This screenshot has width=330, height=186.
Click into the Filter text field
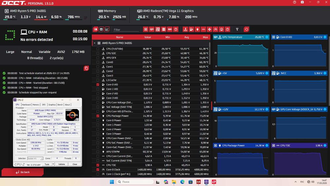point(126,30)
